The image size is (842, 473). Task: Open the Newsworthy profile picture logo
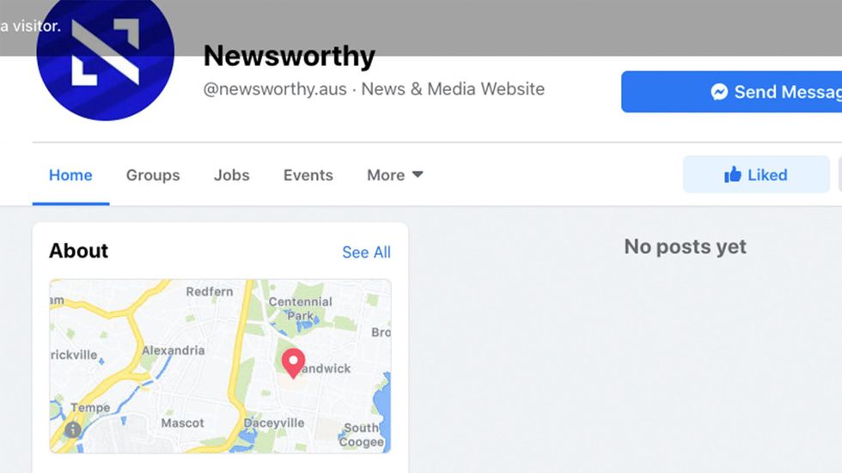[105, 52]
